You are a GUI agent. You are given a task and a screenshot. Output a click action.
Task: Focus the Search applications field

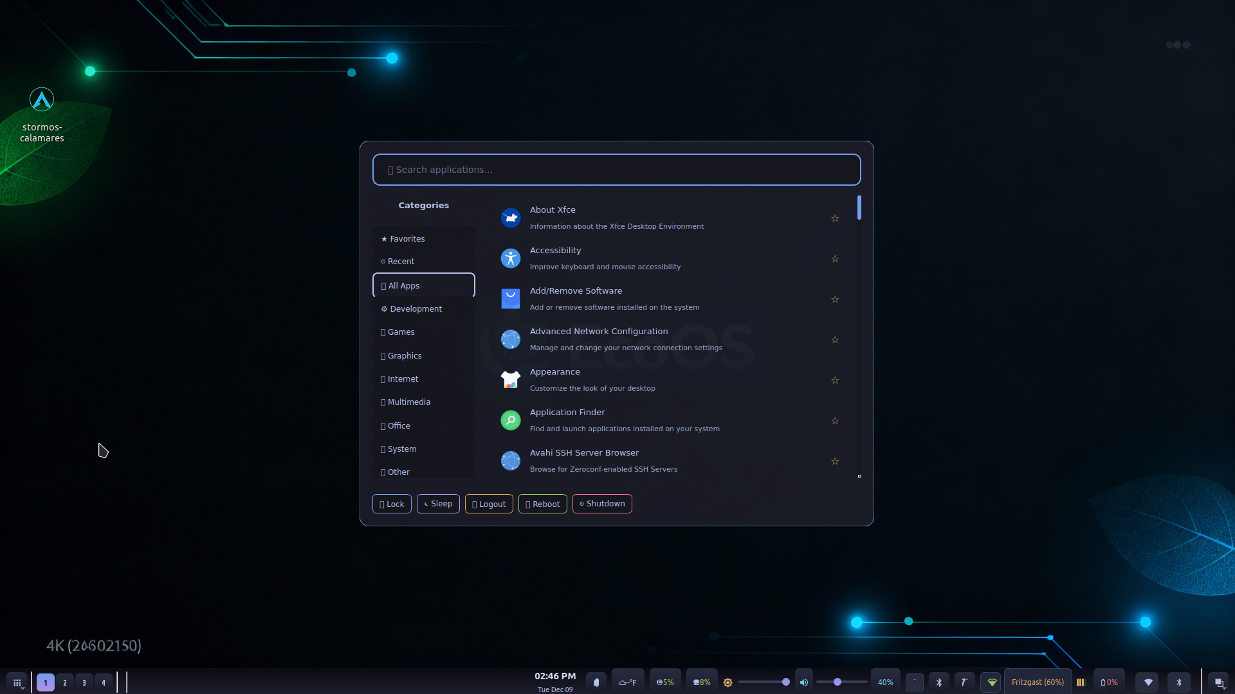616,170
